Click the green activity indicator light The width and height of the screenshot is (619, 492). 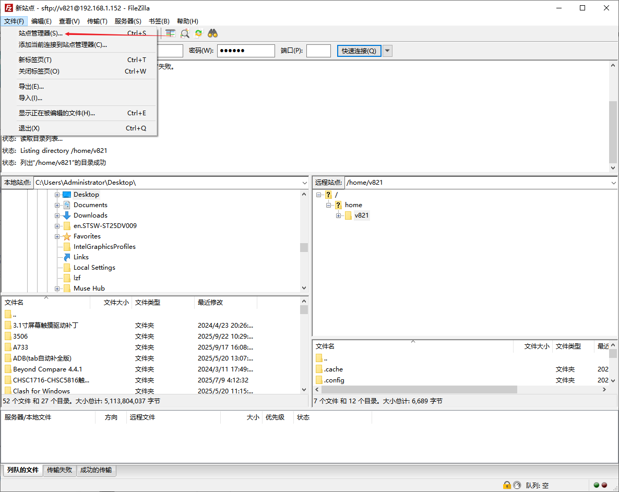pyautogui.click(x=597, y=485)
